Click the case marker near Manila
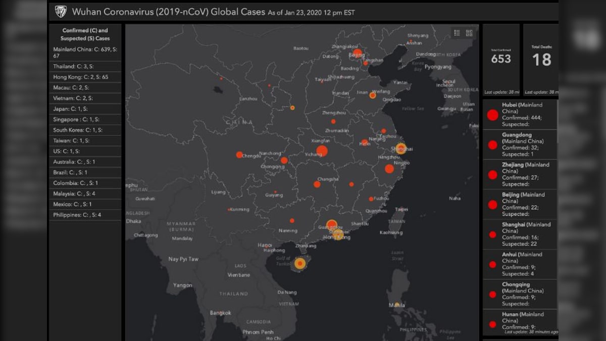606x341 pixels. [x=397, y=304]
